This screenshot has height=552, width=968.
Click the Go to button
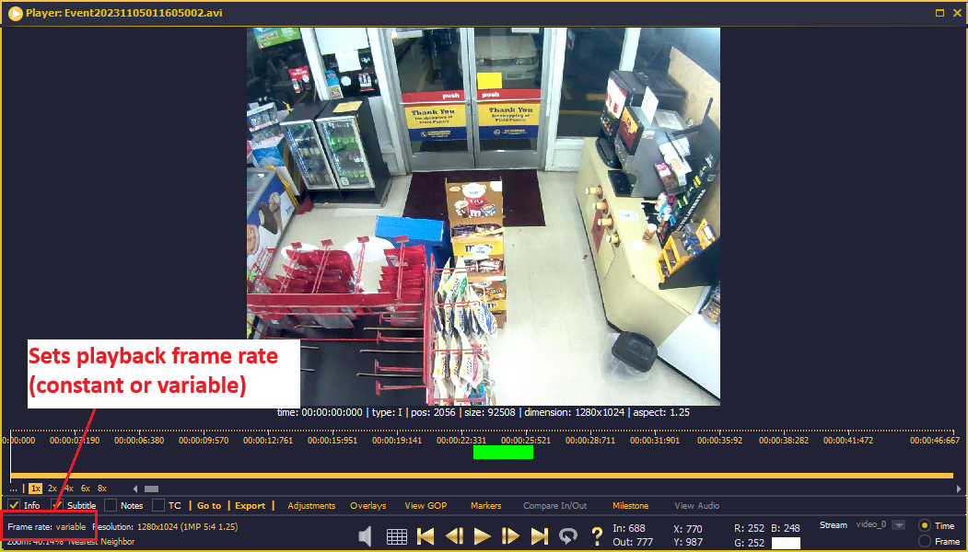point(208,505)
